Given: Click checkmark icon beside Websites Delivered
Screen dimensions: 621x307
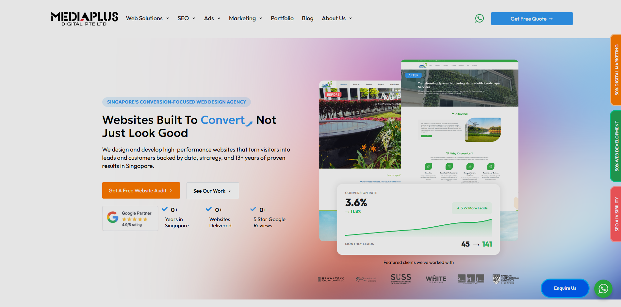Looking at the screenshot, I should [209, 209].
